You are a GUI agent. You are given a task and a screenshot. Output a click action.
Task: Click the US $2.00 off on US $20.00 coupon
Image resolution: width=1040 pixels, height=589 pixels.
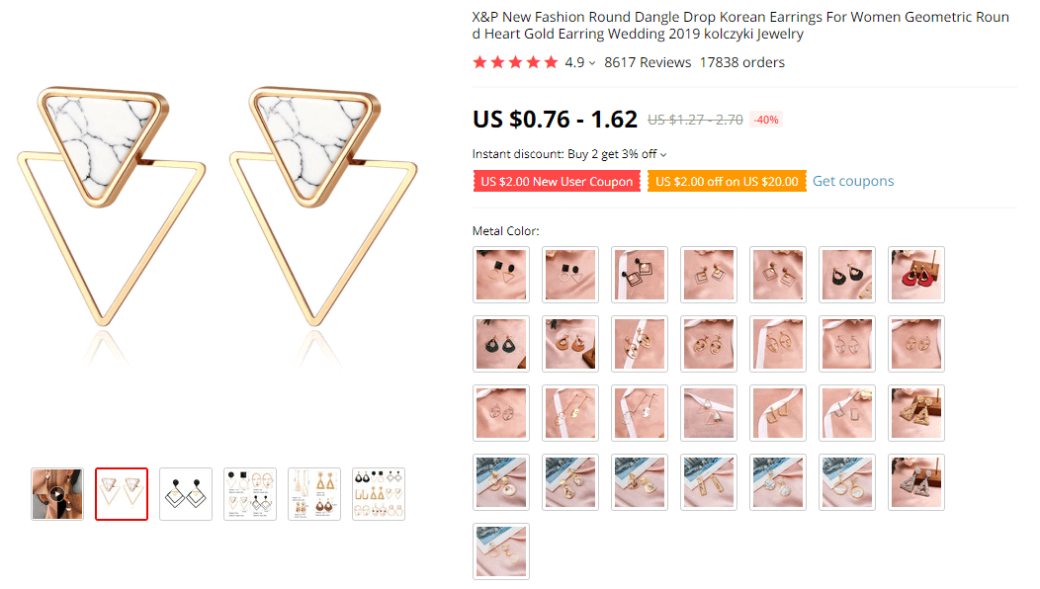727,182
